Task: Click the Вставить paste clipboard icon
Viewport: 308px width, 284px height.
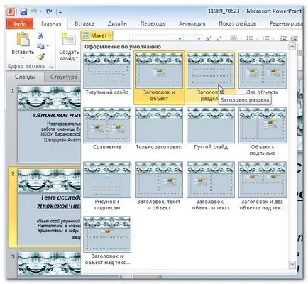Action: coord(23,39)
